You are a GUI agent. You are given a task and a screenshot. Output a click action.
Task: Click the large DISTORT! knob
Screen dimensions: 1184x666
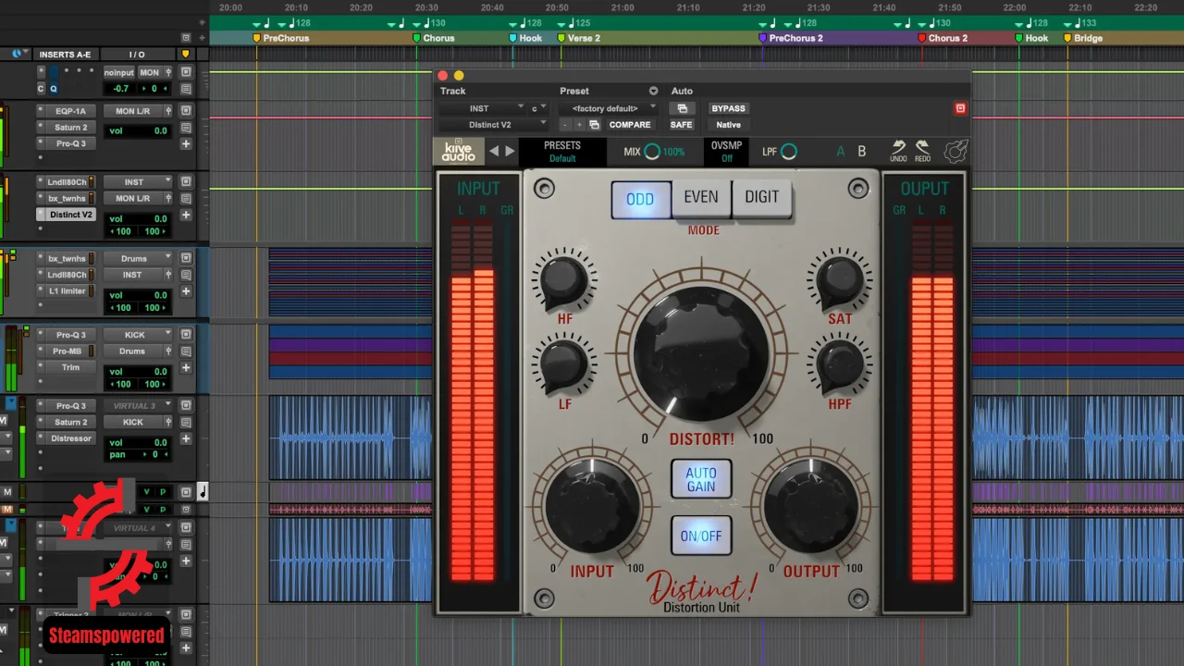(702, 351)
